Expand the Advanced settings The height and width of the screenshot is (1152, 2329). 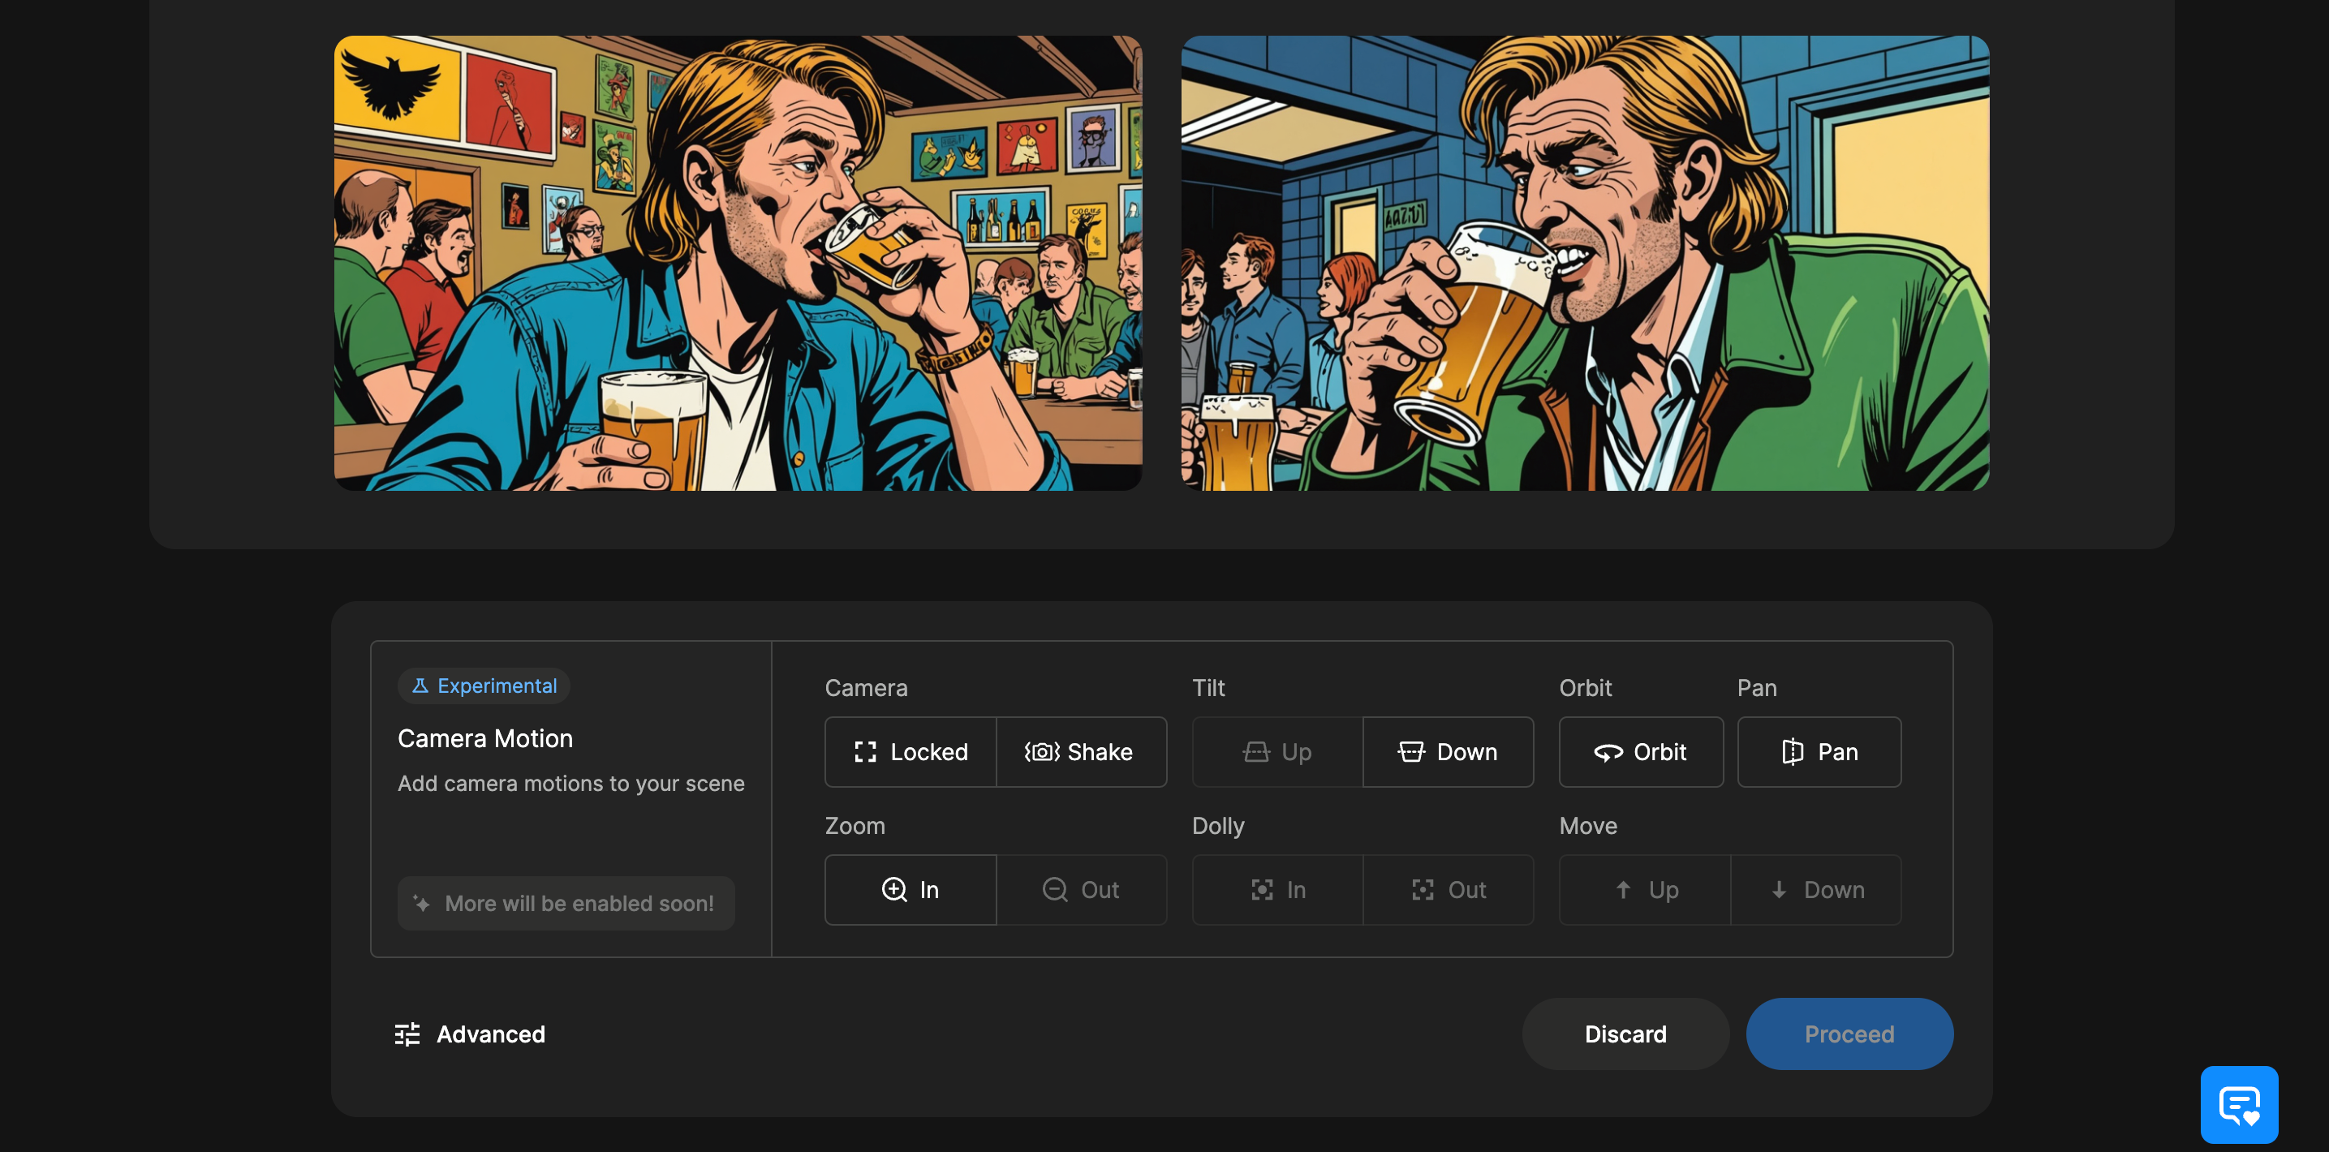click(489, 1034)
